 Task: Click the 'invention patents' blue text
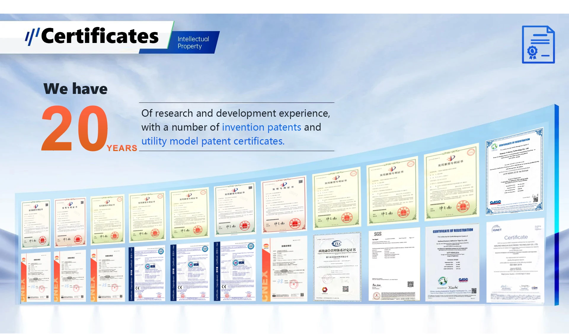click(x=261, y=127)
